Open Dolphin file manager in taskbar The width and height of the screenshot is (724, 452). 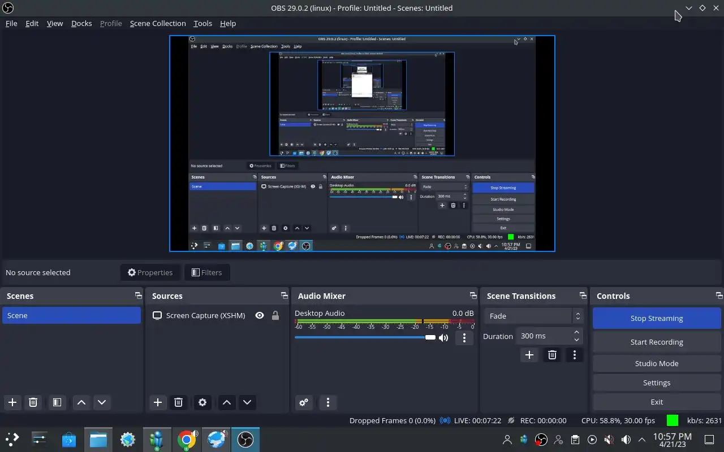(x=98, y=440)
